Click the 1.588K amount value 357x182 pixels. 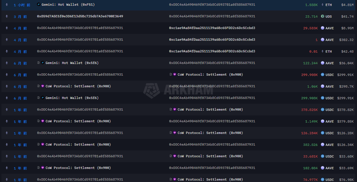tap(311, 5)
